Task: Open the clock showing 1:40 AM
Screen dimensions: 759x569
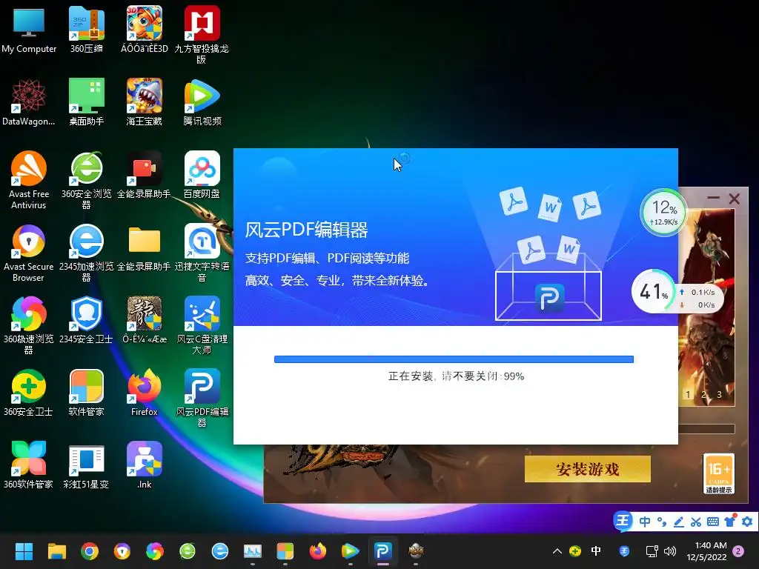Action: pos(706,551)
